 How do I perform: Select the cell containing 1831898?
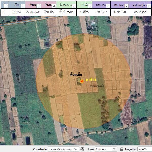[119, 12]
